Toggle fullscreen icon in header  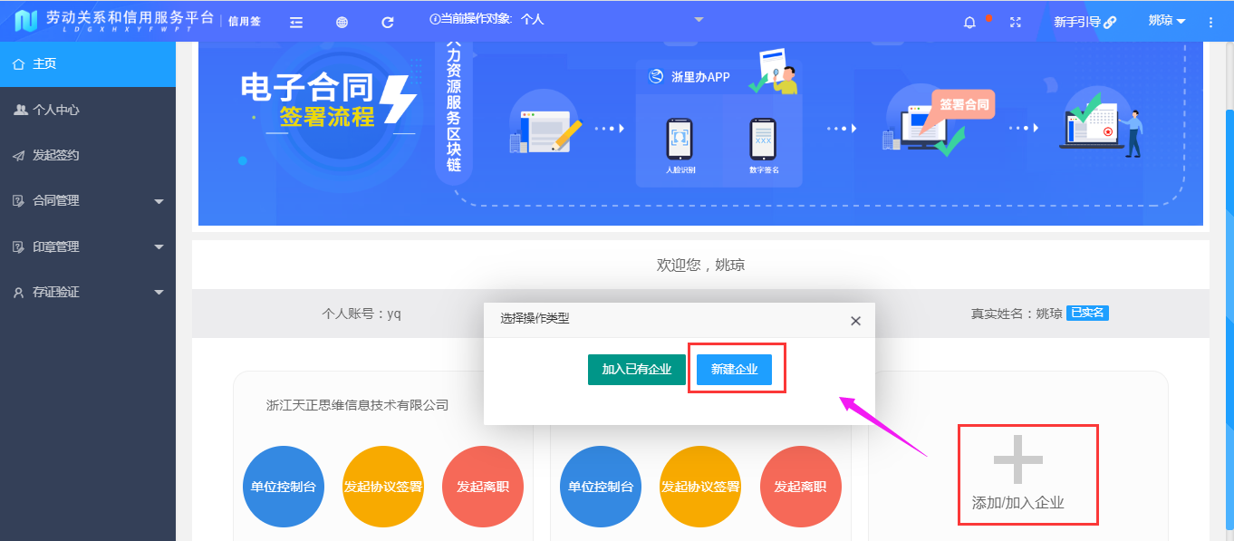click(1016, 22)
